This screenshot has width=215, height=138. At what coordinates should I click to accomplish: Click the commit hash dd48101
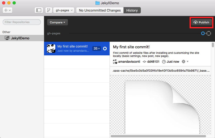pyautogui.click(x=153, y=62)
